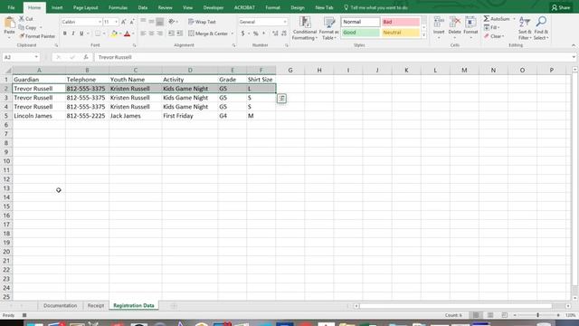Apply Percent style
579x326 pixels.
(x=255, y=34)
